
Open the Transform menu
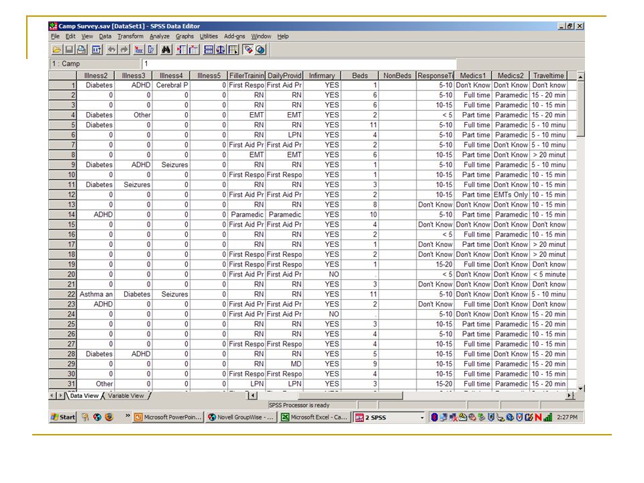pos(130,36)
